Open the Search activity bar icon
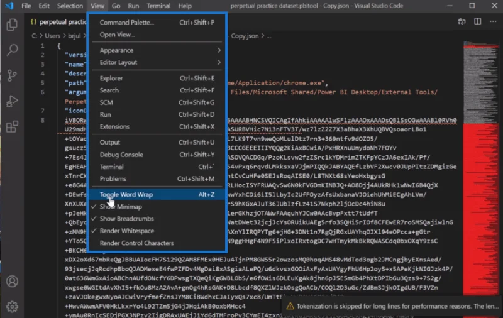Viewport: 503px width, 318px height. click(12, 50)
